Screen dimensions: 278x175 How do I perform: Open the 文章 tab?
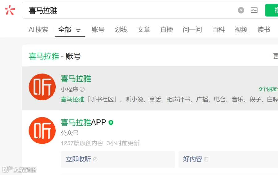tap(144, 29)
